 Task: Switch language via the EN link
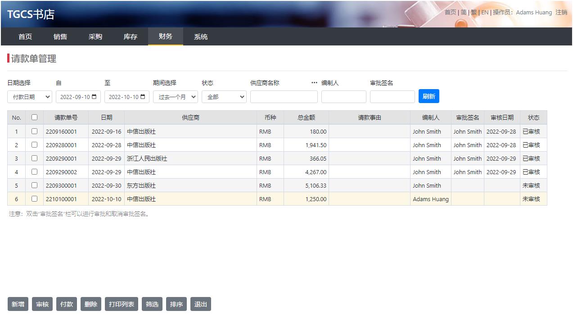485,13
